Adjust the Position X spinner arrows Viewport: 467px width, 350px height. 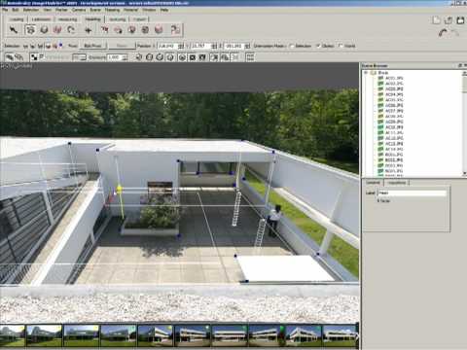tap(181, 46)
